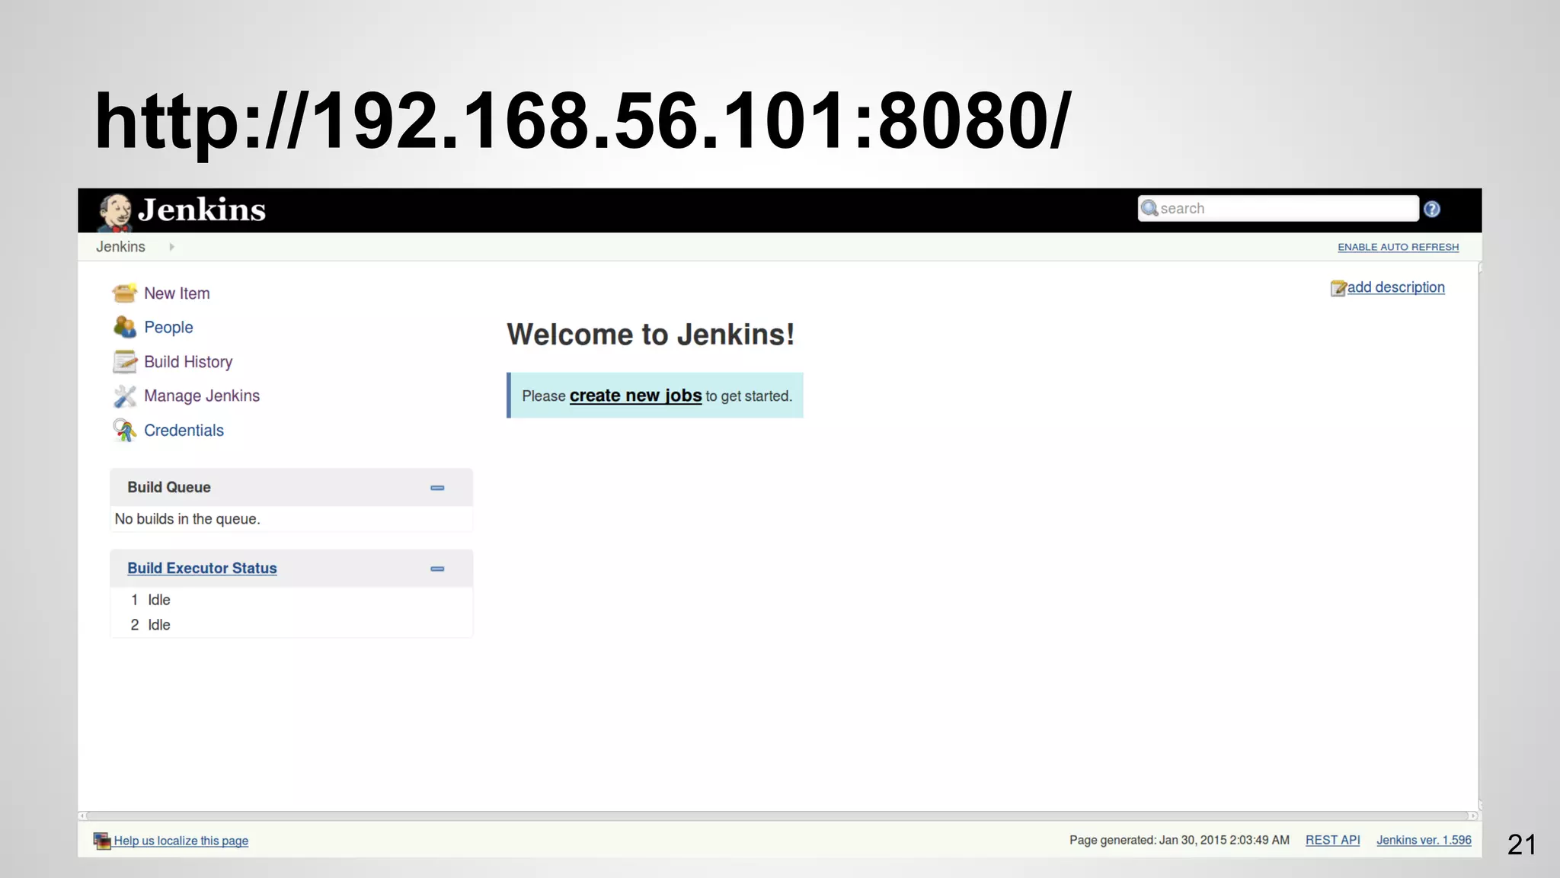Click the magnifier icon in the search box
The width and height of the screenshot is (1560, 878).
point(1149,208)
